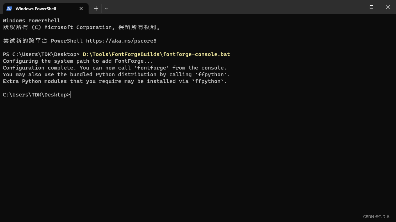This screenshot has width=396, height=222.
Task: Open a new tab with the plus button
Action: [x=96, y=9]
